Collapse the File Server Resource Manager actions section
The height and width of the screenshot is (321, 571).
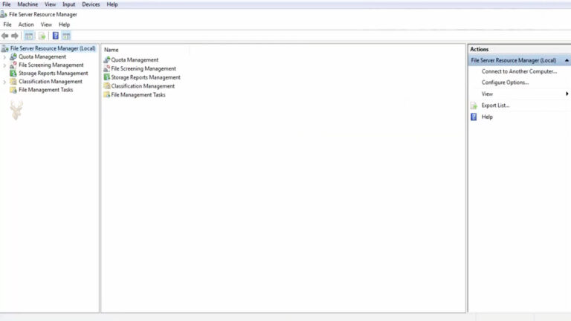[567, 60]
